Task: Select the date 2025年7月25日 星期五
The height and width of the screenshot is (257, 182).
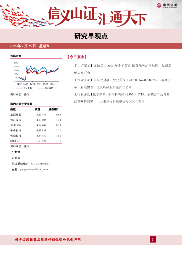Action: point(30,46)
